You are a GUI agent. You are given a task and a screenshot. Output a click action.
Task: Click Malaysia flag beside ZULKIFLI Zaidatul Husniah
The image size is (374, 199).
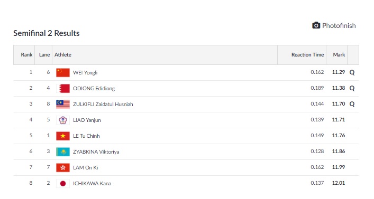click(63, 105)
